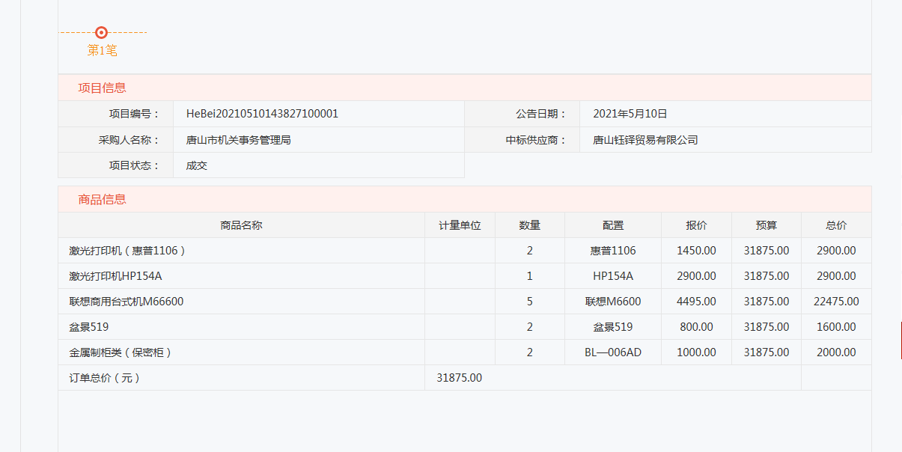902x452 pixels.
Task: Select total price 1600.00
Action: [836, 327]
